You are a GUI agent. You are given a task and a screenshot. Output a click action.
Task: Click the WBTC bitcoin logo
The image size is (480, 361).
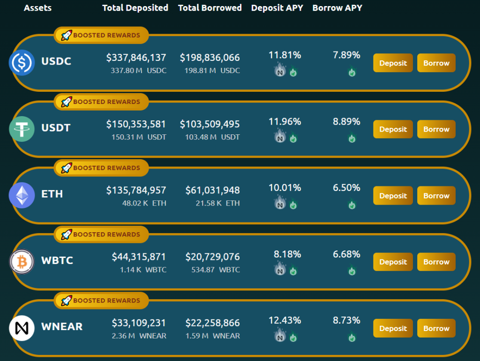(x=22, y=262)
